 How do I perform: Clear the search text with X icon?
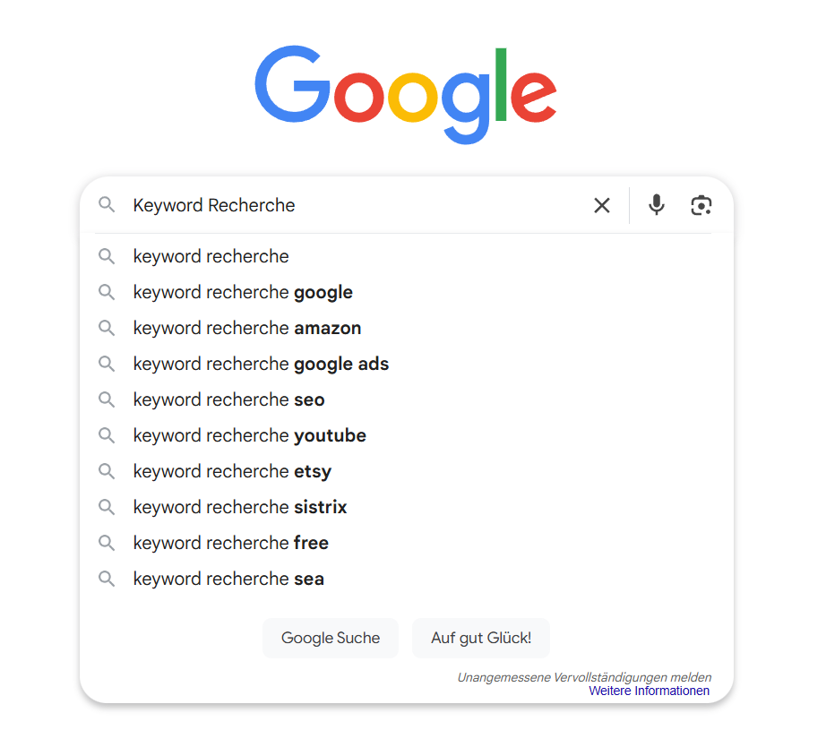[x=602, y=206]
